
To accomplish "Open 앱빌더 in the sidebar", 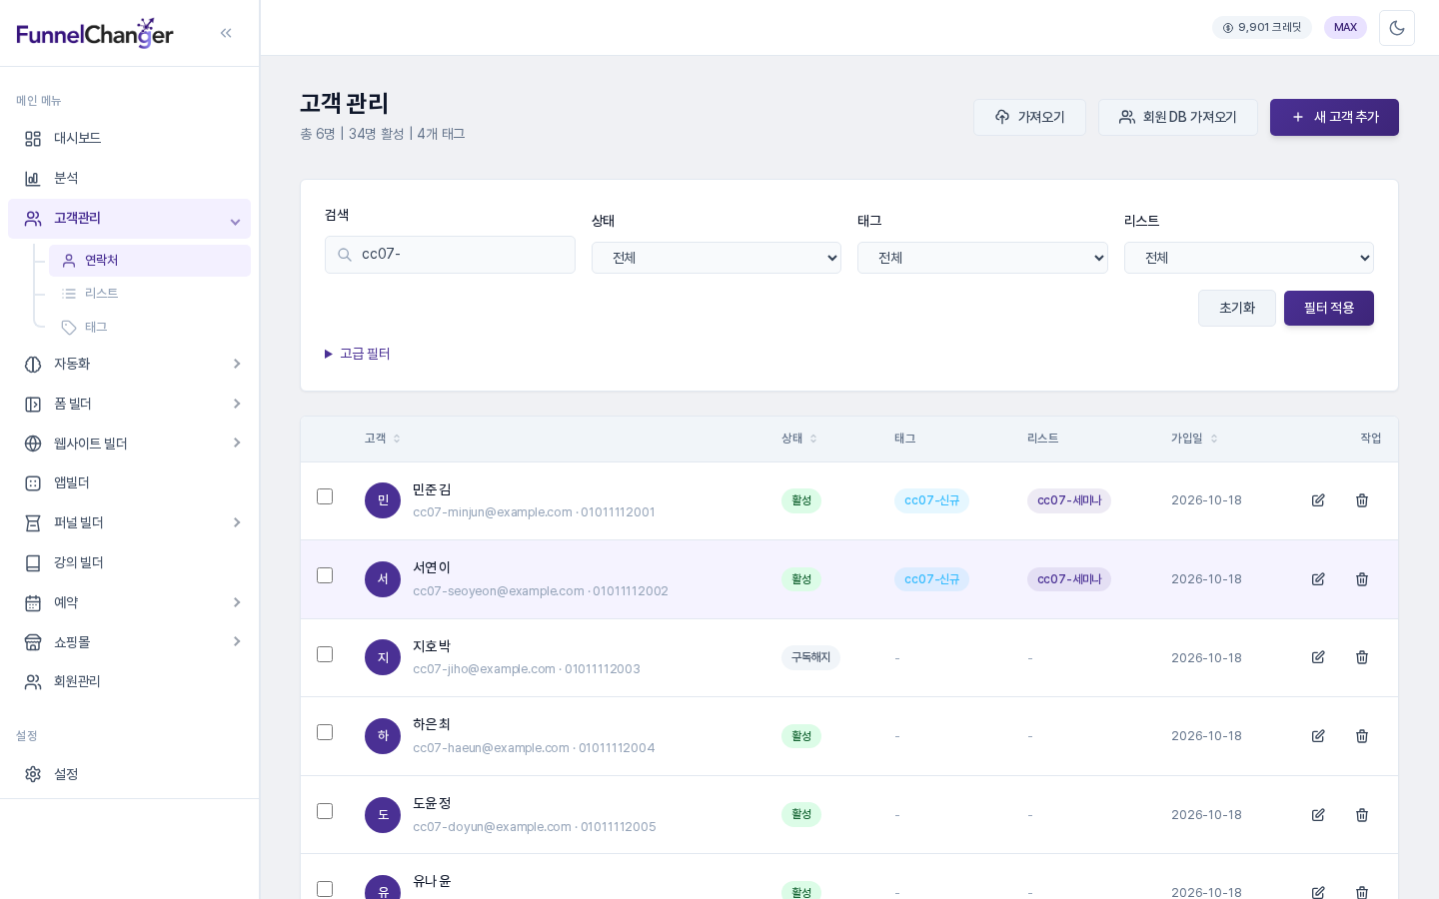I will coord(129,482).
